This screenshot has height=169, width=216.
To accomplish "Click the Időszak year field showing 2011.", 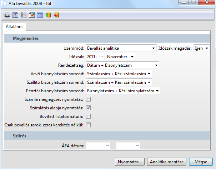I will [x=95, y=57].
